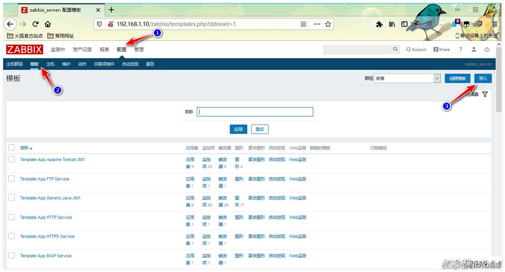Viewport: 505px width, 272px height.
Task: Open Zabbix help question mark
Action: coord(461,49)
